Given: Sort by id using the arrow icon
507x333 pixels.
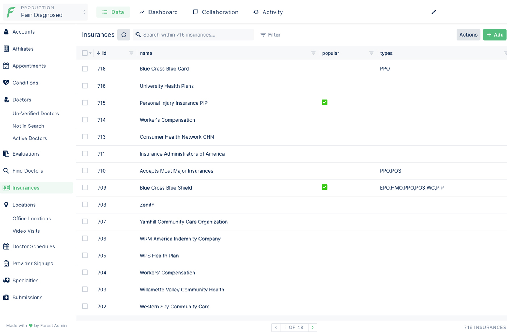Looking at the screenshot, I should click(99, 53).
